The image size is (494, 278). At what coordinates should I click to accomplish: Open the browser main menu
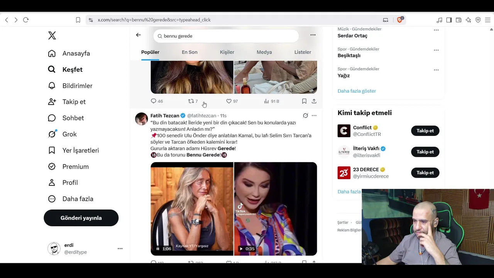pyautogui.click(x=488, y=20)
